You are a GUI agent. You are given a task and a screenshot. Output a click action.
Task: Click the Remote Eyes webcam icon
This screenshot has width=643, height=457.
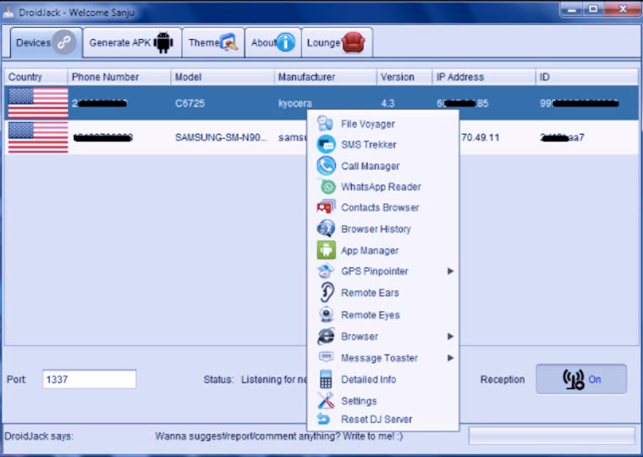[326, 315]
